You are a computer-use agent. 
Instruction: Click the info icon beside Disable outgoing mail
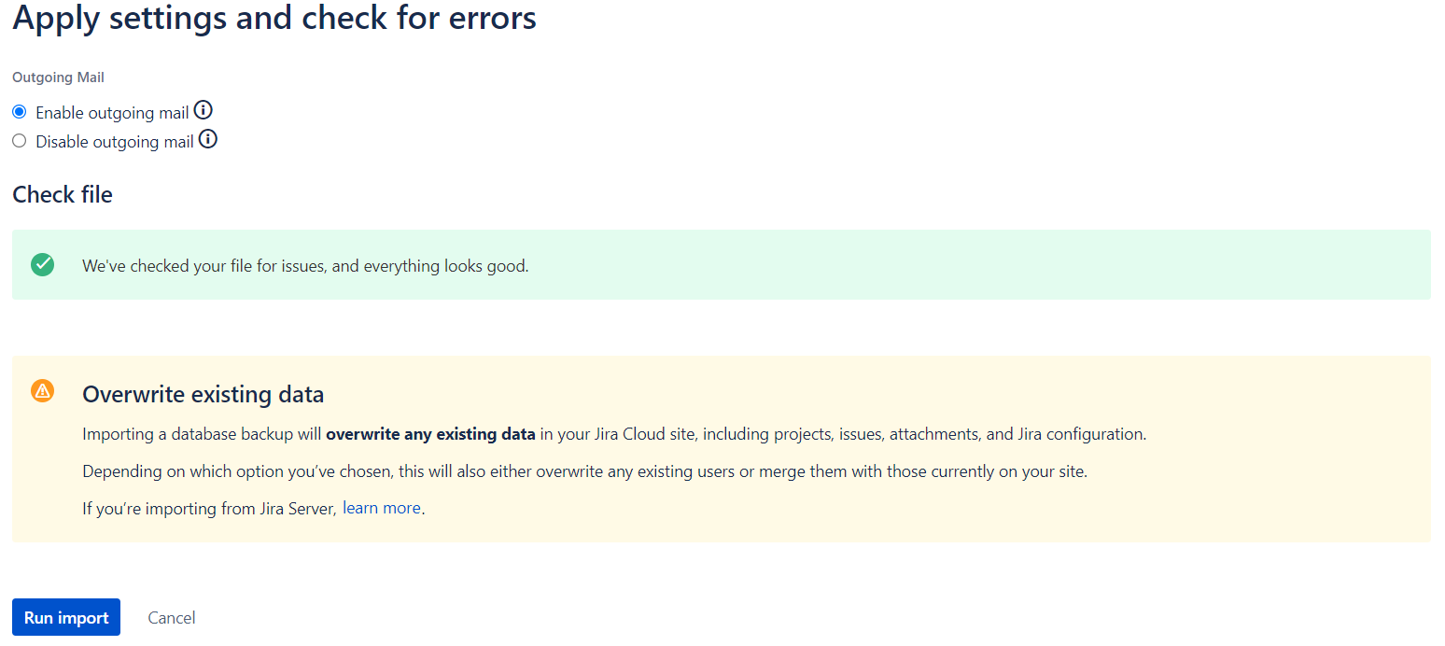tap(207, 139)
